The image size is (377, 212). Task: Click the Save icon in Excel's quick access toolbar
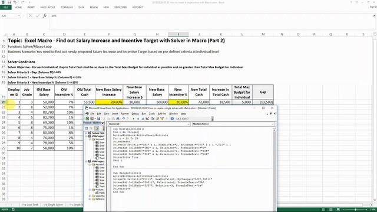[x=9, y=2]
